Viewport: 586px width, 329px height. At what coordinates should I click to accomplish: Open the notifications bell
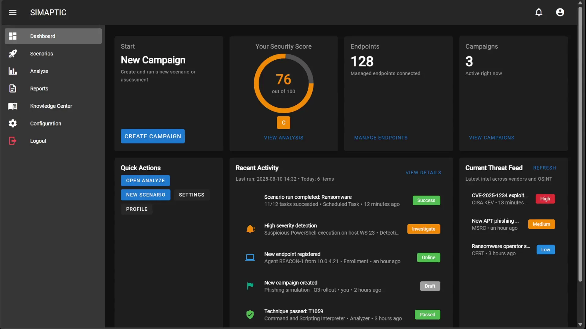click(x=539, y=12)
